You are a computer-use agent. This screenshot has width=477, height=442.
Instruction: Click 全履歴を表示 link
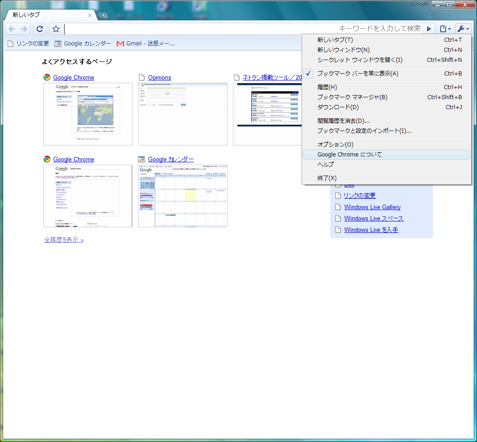click(64, 240)
